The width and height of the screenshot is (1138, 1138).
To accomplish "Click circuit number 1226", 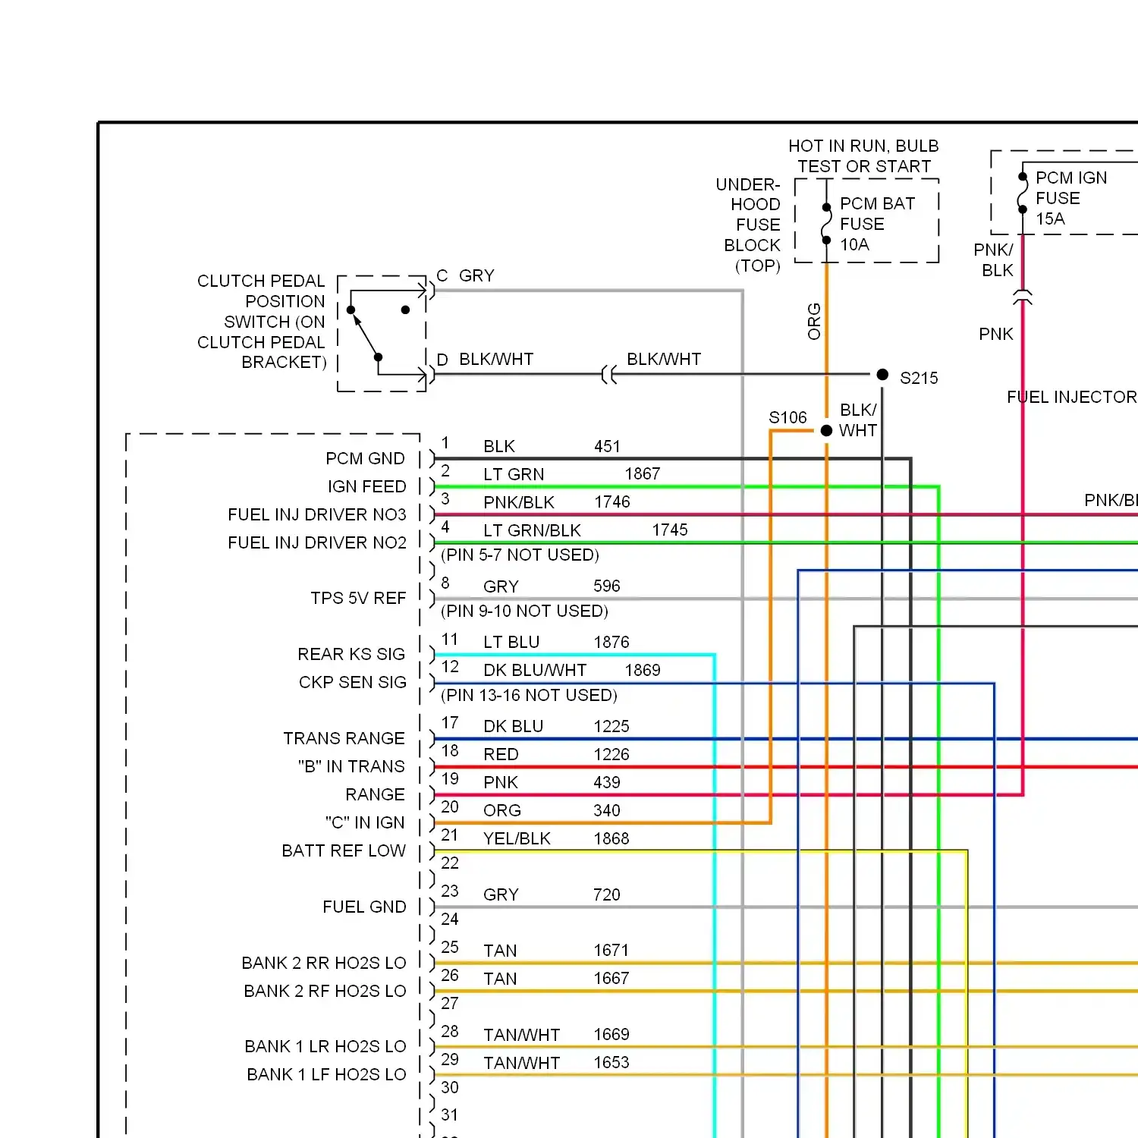I will (x=611, y=754).
